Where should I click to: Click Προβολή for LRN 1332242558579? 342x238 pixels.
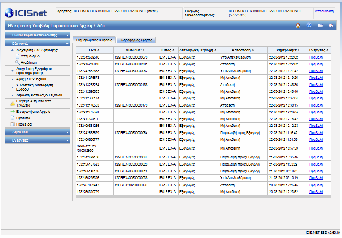coord(316,133)
